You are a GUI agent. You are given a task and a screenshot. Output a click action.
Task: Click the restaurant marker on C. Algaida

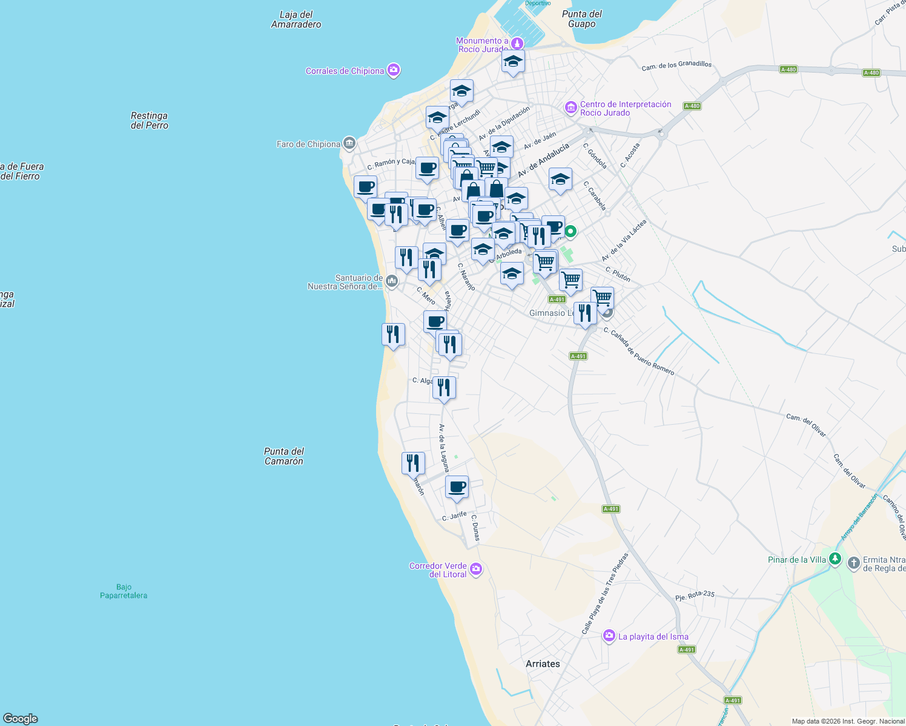[x=445, y=388]
